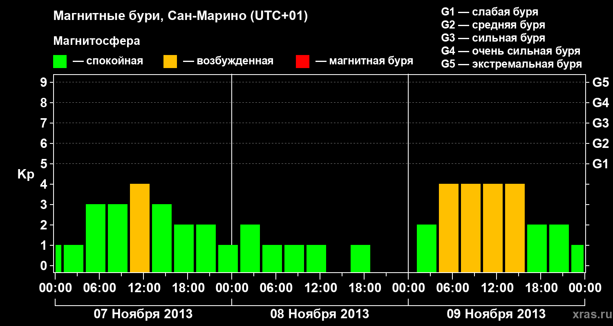This screenshot has height=326, width=613.
Task: Click the isolated green bar near 18:00 on 08 Ноября
Action: [360, 258]
